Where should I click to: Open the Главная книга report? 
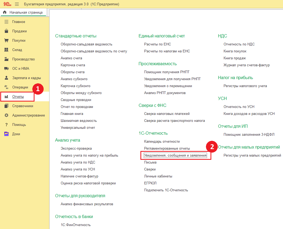[72, 114]
